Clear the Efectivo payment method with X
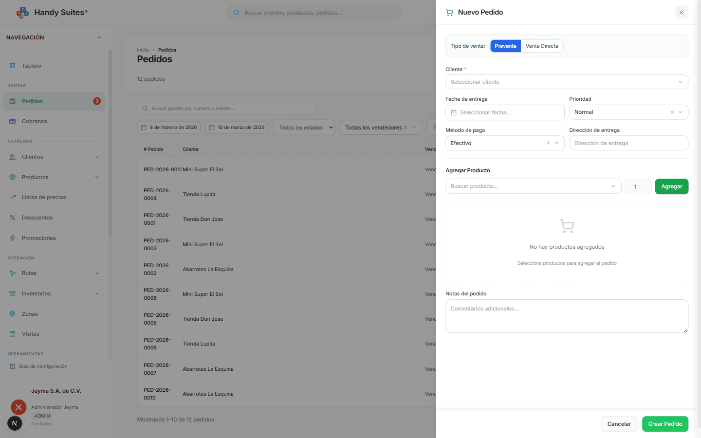Viewport: 701px width, 438px height. 548,143
